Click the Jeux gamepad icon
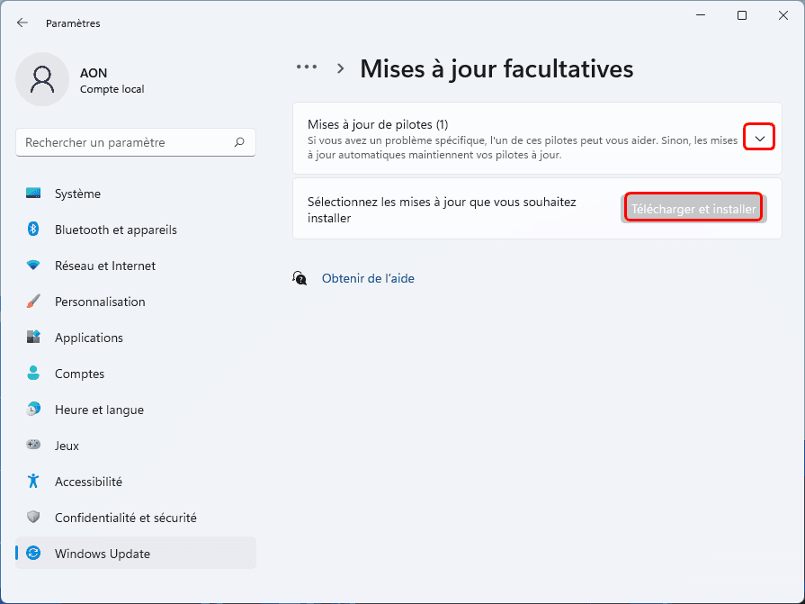The image size is (805, 604). [x=34, y=446]
